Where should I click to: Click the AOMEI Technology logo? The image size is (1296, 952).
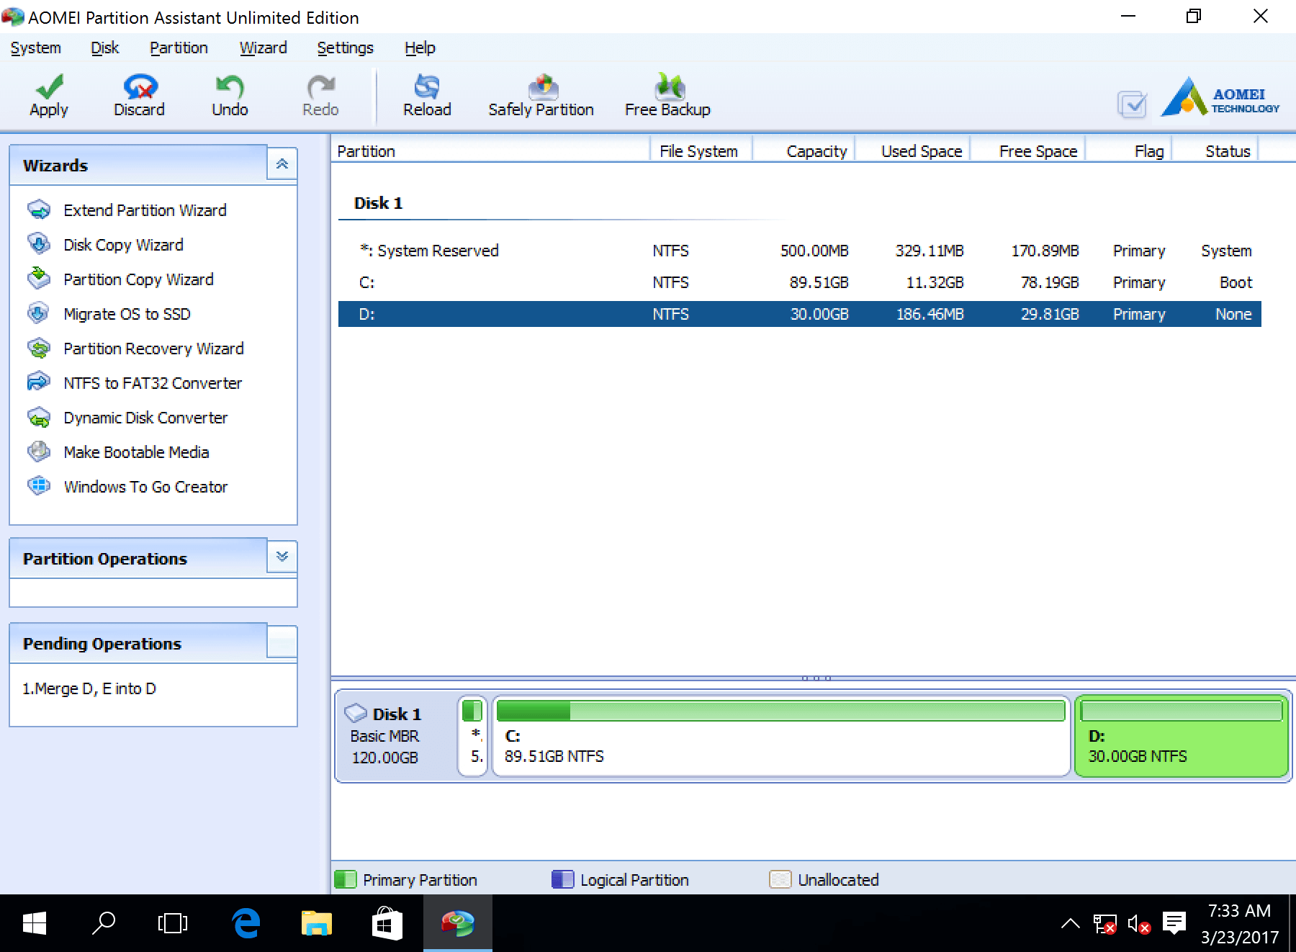(x=1220, y=97)
